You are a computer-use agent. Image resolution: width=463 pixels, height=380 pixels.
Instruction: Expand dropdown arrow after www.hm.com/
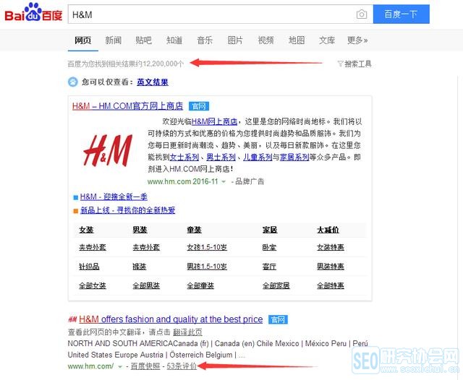click(x=120, y=367)
